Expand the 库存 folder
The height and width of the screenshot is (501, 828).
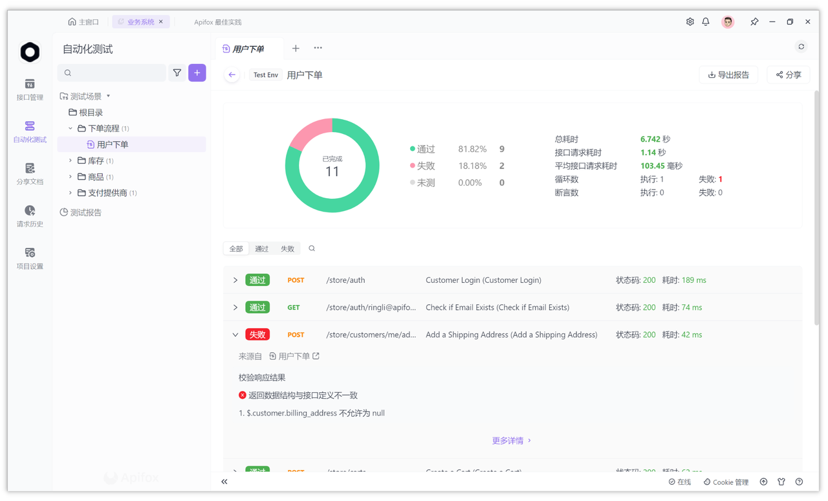pyautogui.click(x=71, y=161)
